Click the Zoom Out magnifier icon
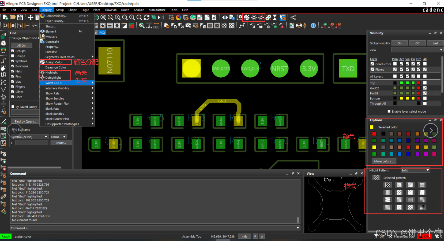Viewport: 444px width, 241px height. (x=125, y=17)
